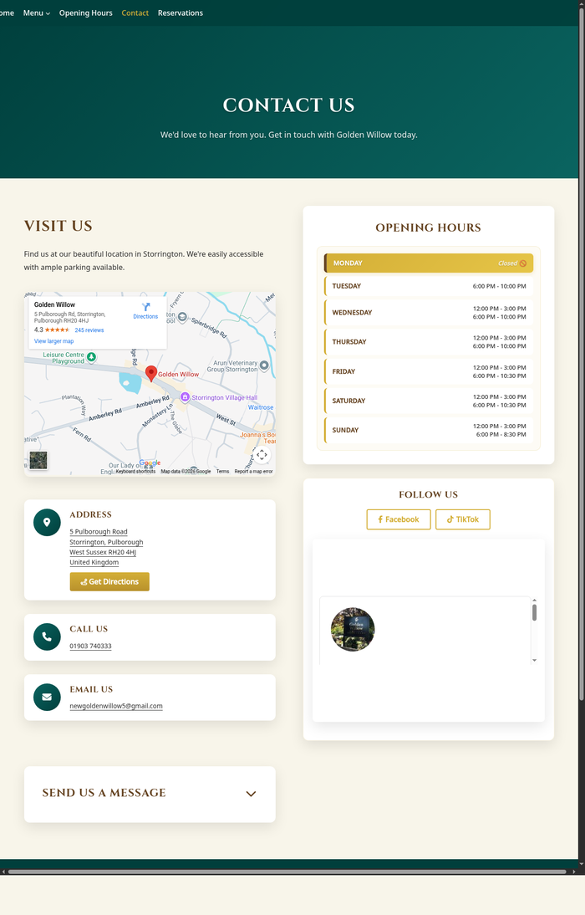Click the red Golden Willow map pin
The image size is (585, 915).
(x=151, y=373)
